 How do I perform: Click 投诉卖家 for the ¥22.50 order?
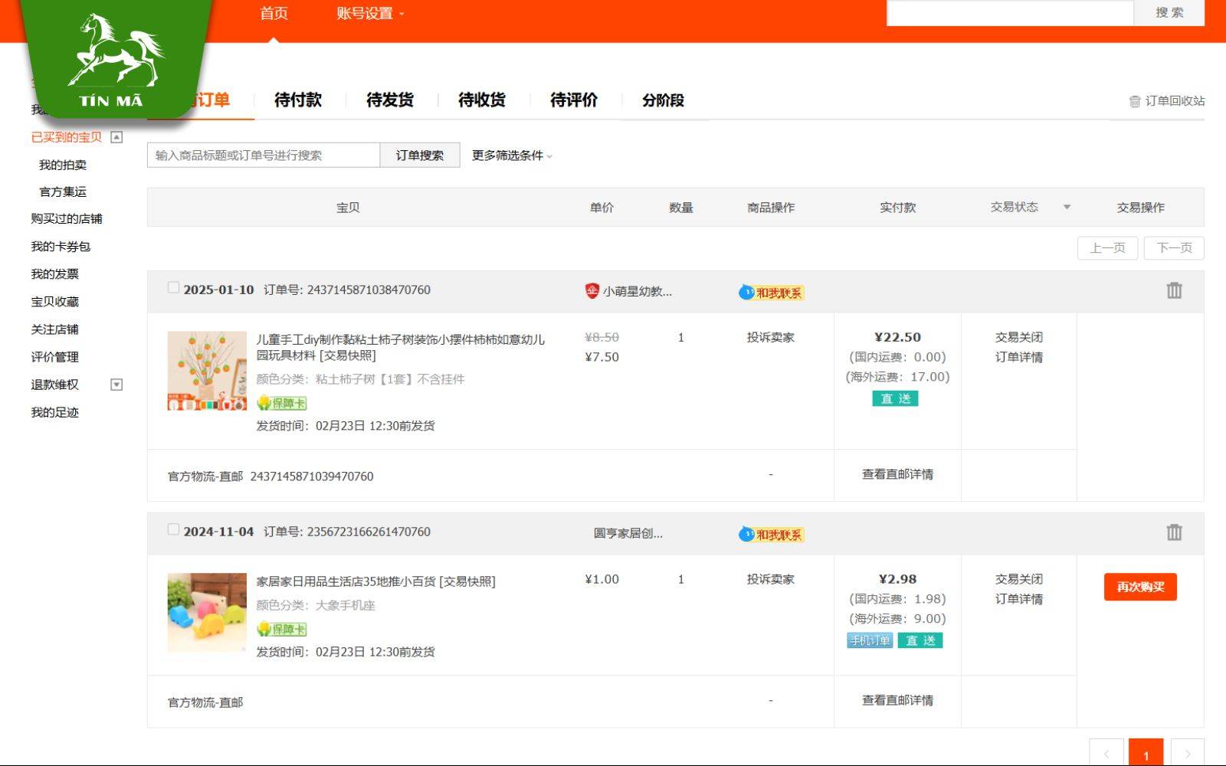click(x=771, y=337)
